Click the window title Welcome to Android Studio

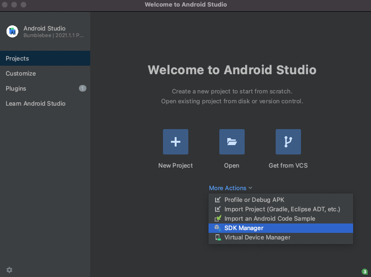186,5
